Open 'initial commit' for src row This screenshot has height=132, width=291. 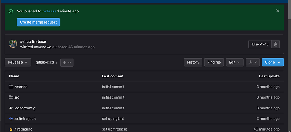(x=113, y=97)
